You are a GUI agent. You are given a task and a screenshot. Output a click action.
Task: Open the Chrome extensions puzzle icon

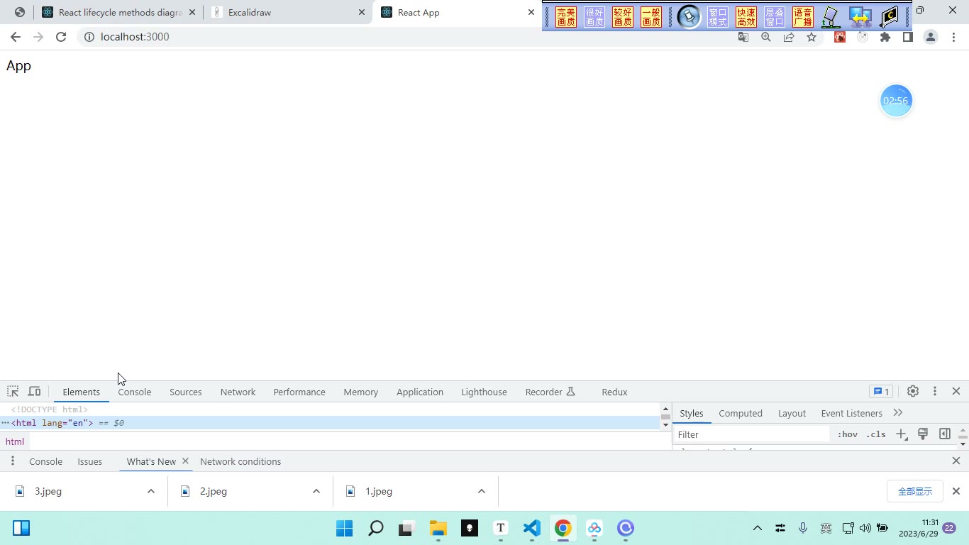[885, 37]
